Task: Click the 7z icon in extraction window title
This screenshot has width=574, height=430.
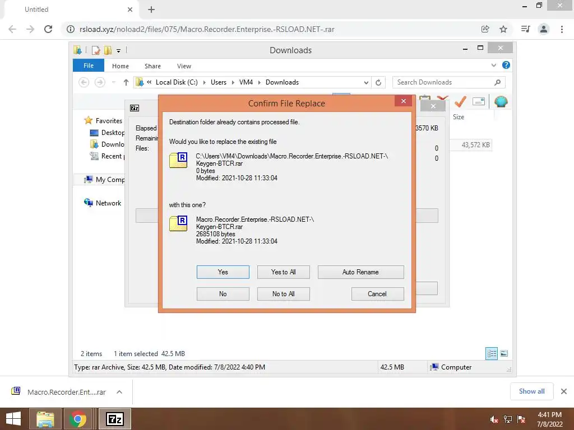Action: [x=135, y=108]
